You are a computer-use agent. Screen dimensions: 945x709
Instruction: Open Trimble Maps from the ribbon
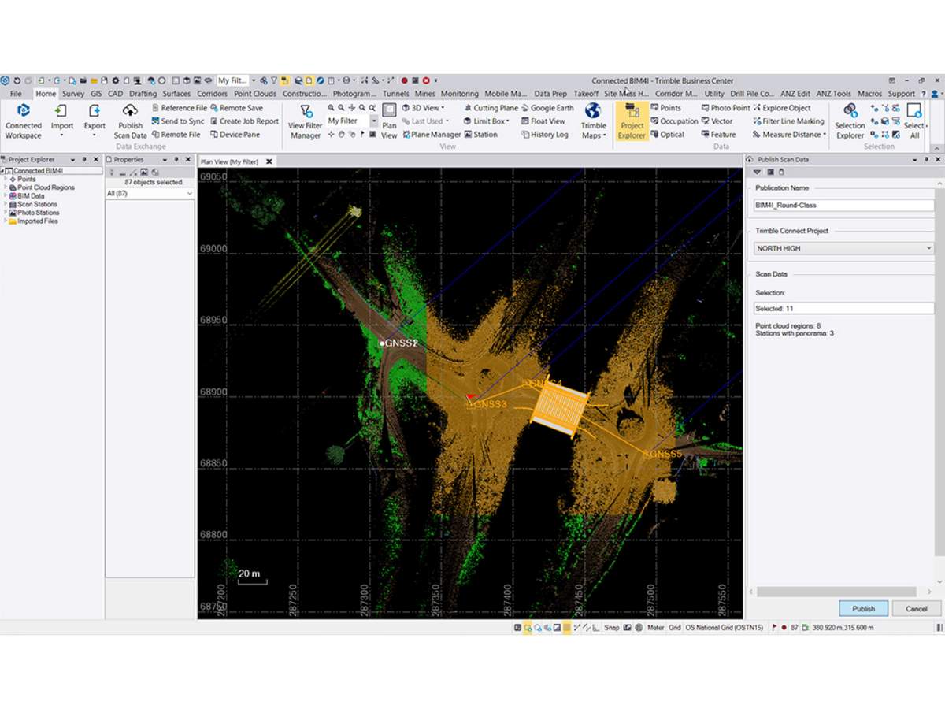(593, 121)
